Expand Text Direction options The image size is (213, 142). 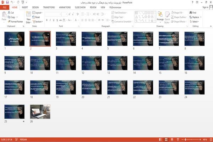[119, 13]
